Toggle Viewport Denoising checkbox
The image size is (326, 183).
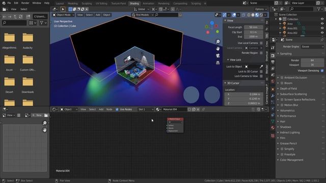click(x=322, y=71)
